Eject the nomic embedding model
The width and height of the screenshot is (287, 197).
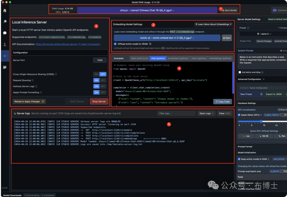[x=227, y=38]
